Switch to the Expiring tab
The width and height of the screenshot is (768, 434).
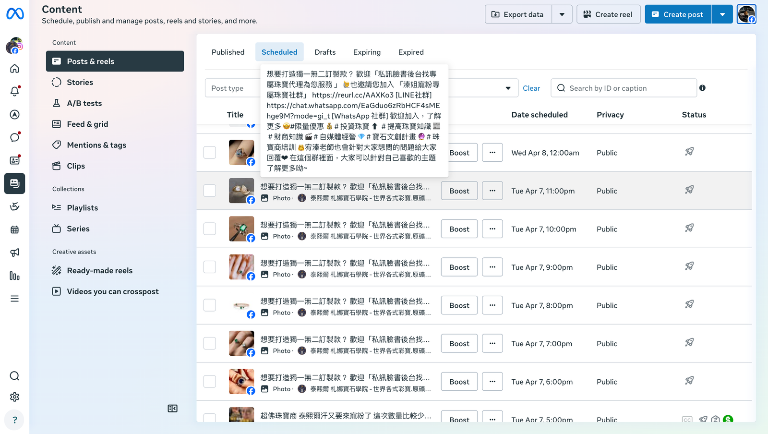coord(367,52)
